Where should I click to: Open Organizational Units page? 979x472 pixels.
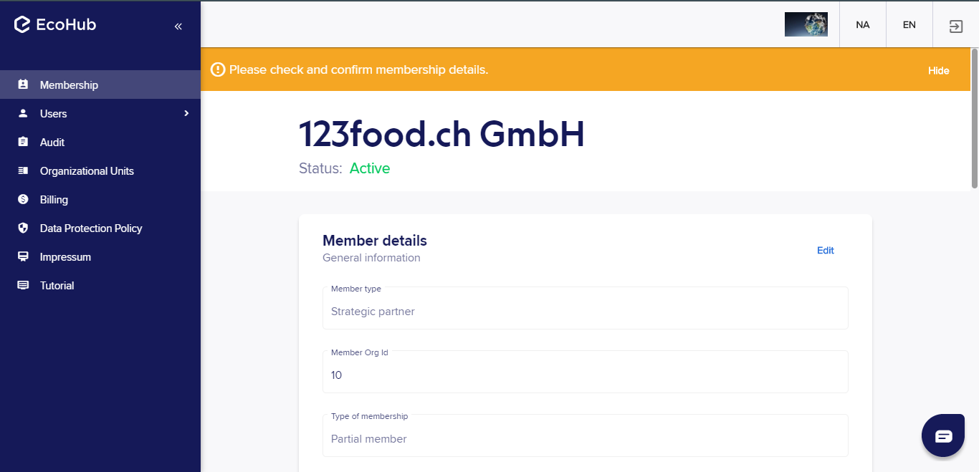coord(100,170)
